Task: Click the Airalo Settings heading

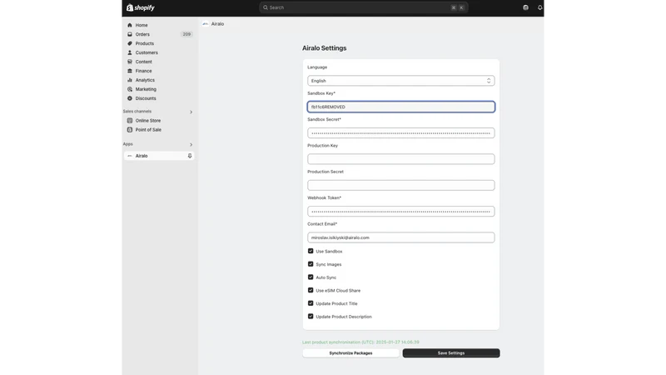Action: pyautogui.click(x=324, y=48)
